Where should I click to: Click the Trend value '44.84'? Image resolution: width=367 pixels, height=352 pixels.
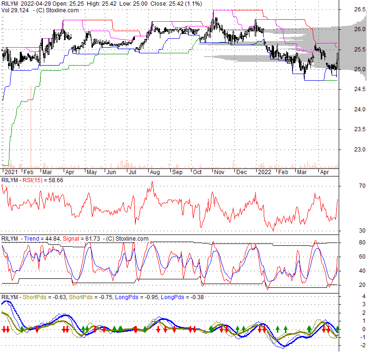pos(53,239)
